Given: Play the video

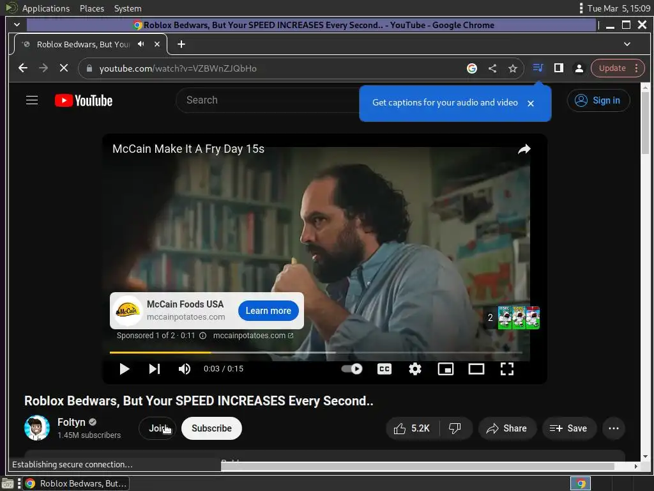Looking at the screenshot, I should click(x=124, y=369).
